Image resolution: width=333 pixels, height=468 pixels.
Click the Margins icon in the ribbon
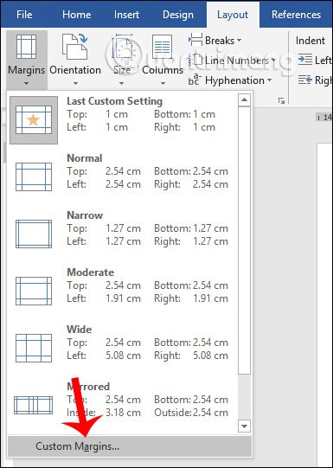point(26,47)
